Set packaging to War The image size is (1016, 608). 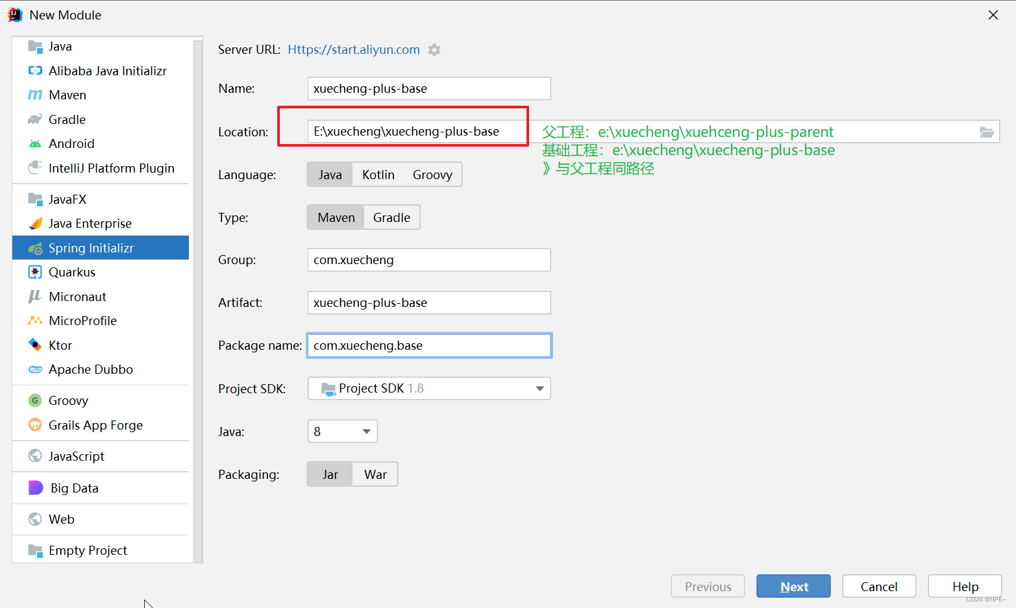[375, 474]
